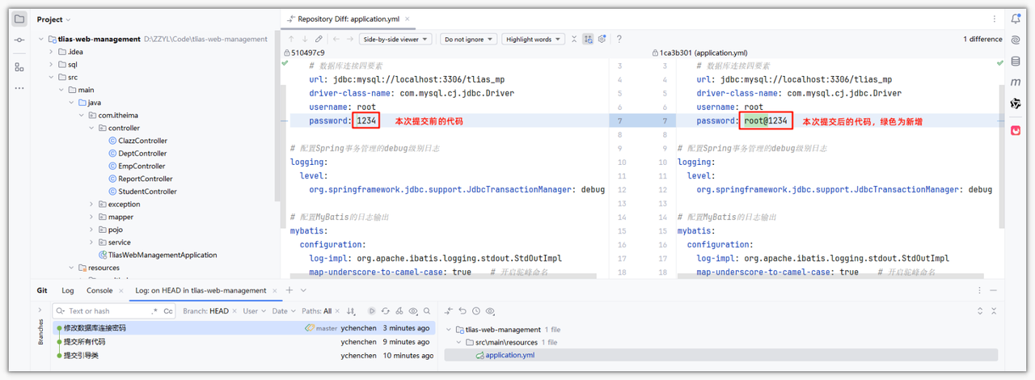
Task: Toggle synchronize scrolling in diff viewer
Action: (x=588, y=39)
